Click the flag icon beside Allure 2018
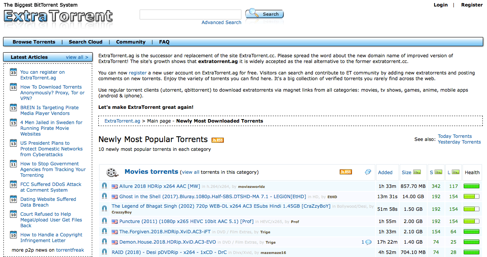The width and height of the screenshot is (487, 257). (x=115, y=187)
